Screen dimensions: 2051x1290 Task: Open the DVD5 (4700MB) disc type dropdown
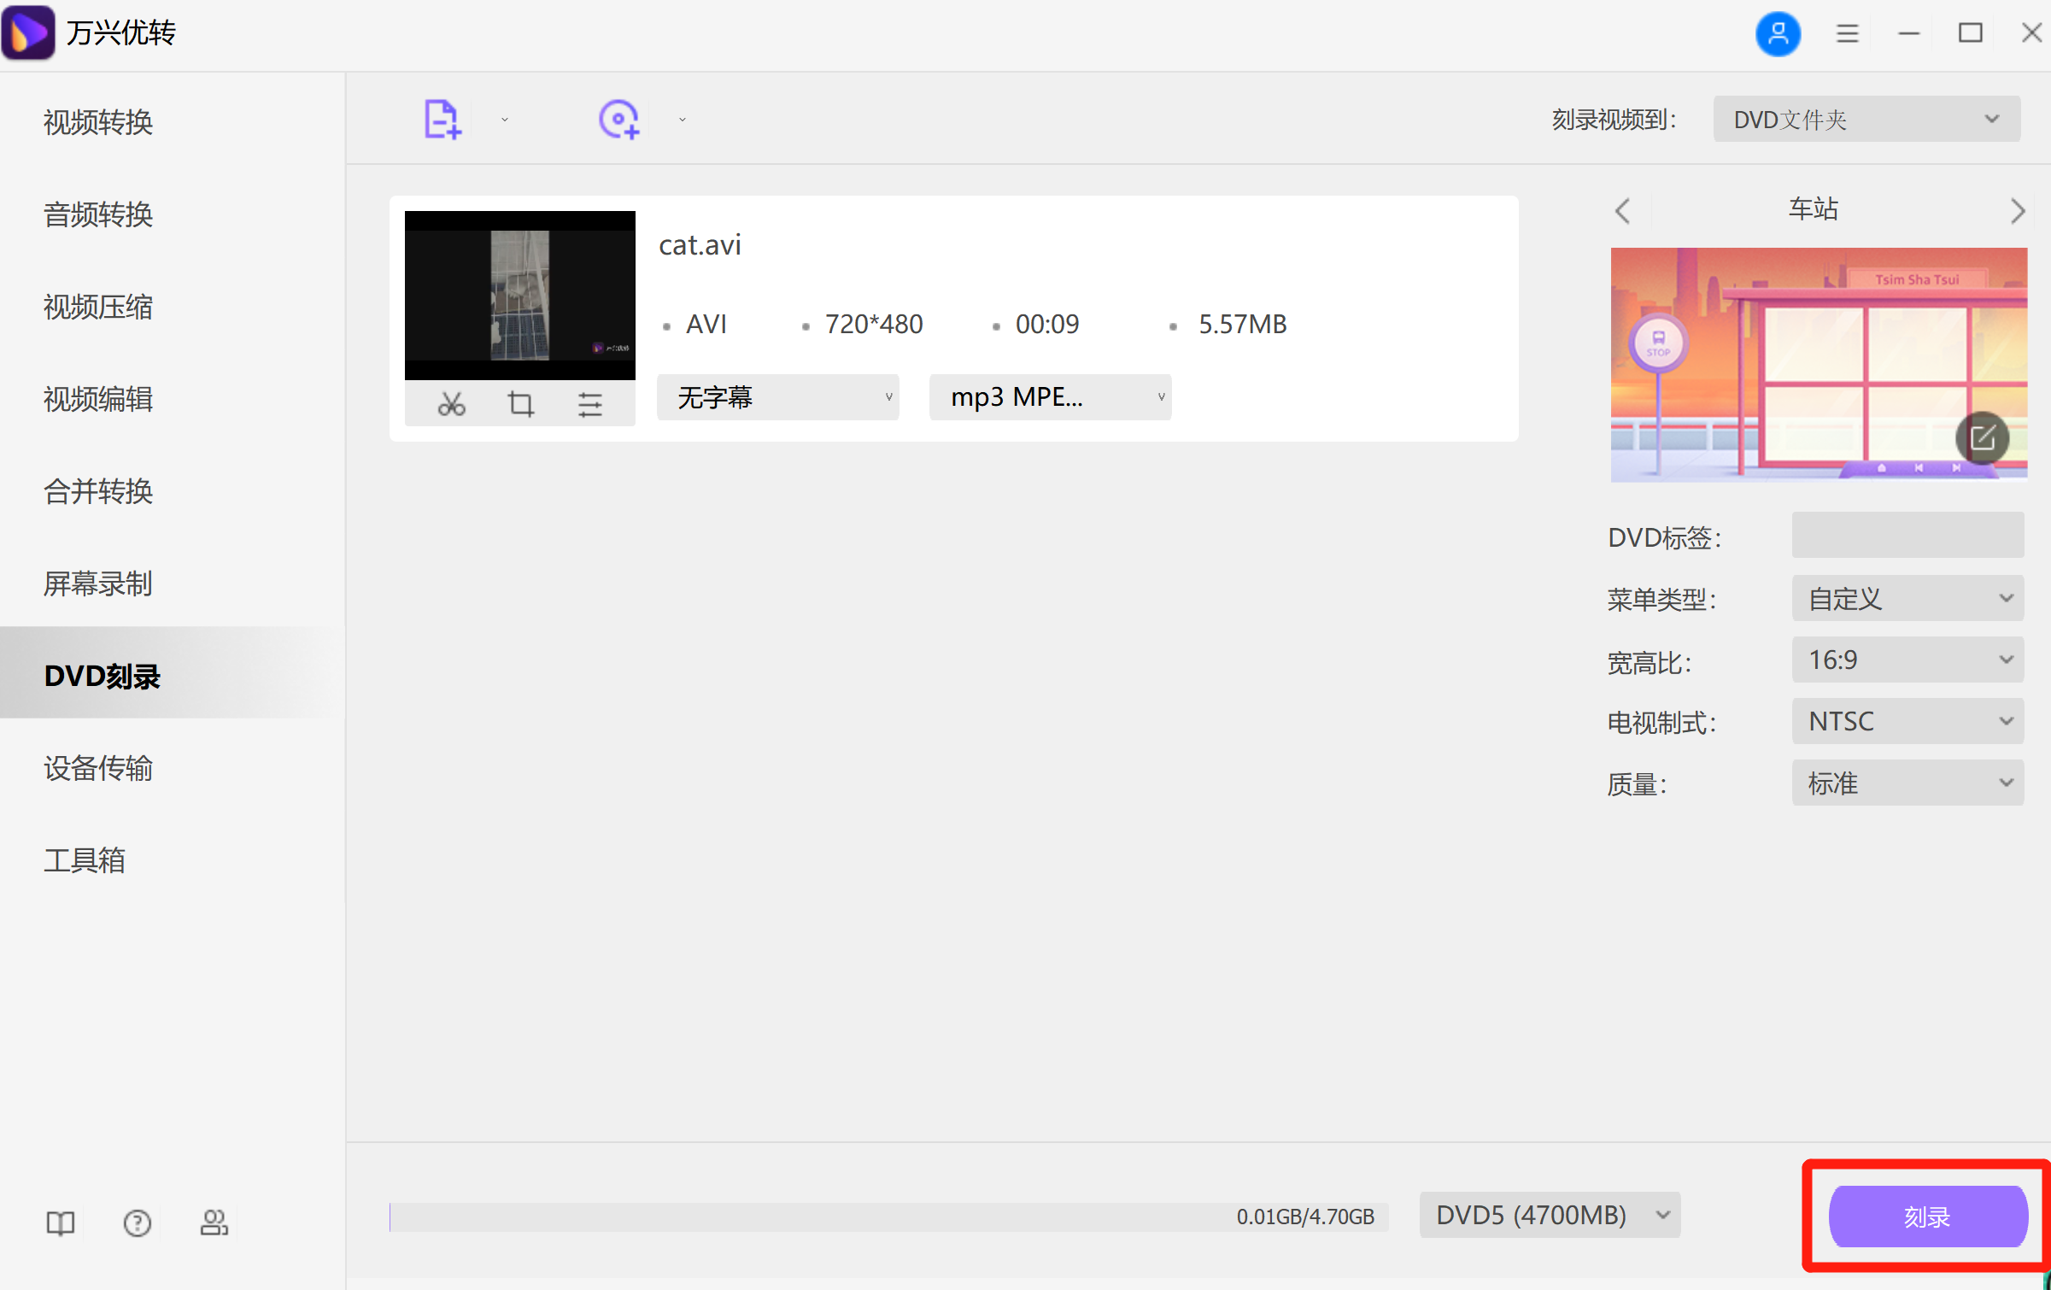[x=1549, y=1215]
